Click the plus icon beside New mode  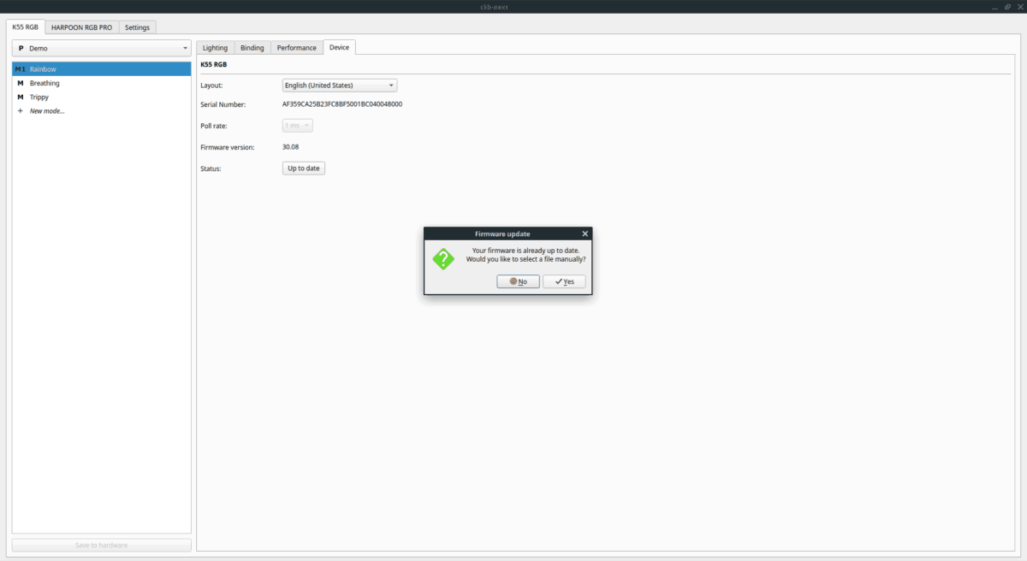tap(19, 110)
